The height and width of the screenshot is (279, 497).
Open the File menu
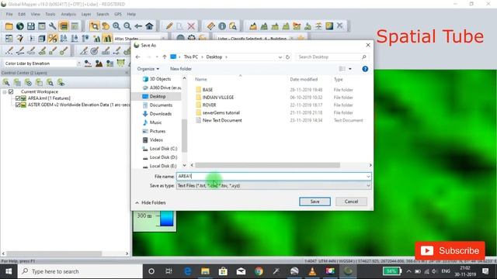click(x=9, y=14)
